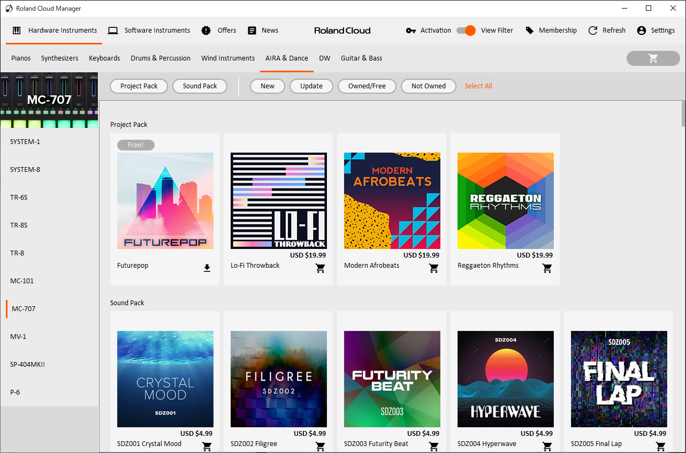The width and height of the screenshot is (686, 453).
Task: Select TR-8S in instrument list
Action: click(x=49, y=225)
